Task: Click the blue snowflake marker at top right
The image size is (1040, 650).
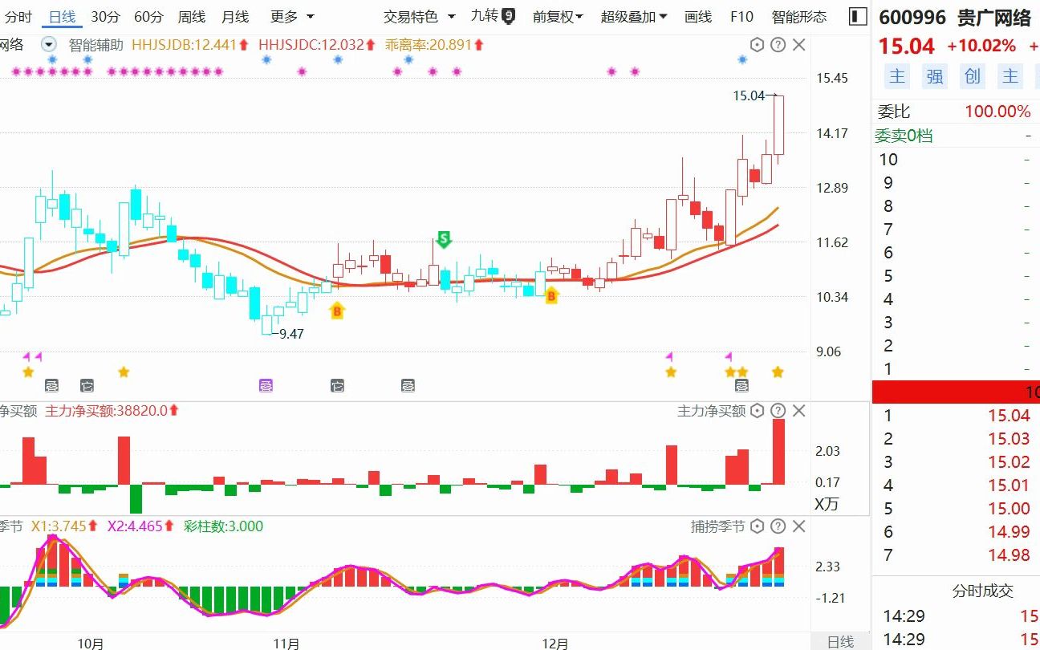Action: [x=742, y=59]
